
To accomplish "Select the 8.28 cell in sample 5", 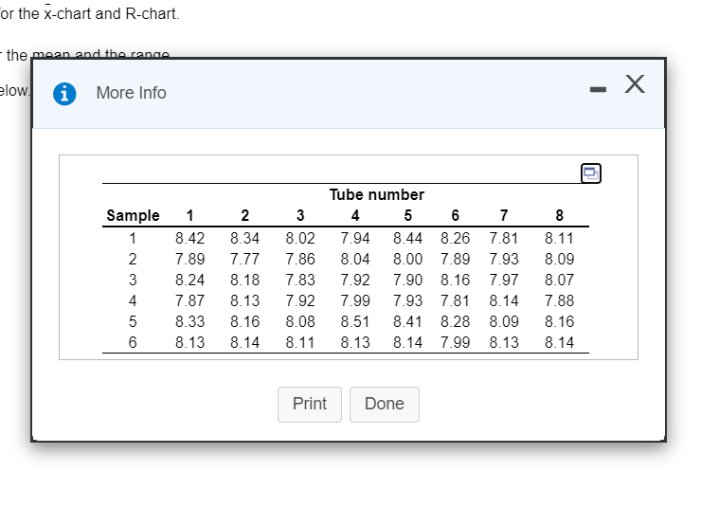I will [456, 321].
